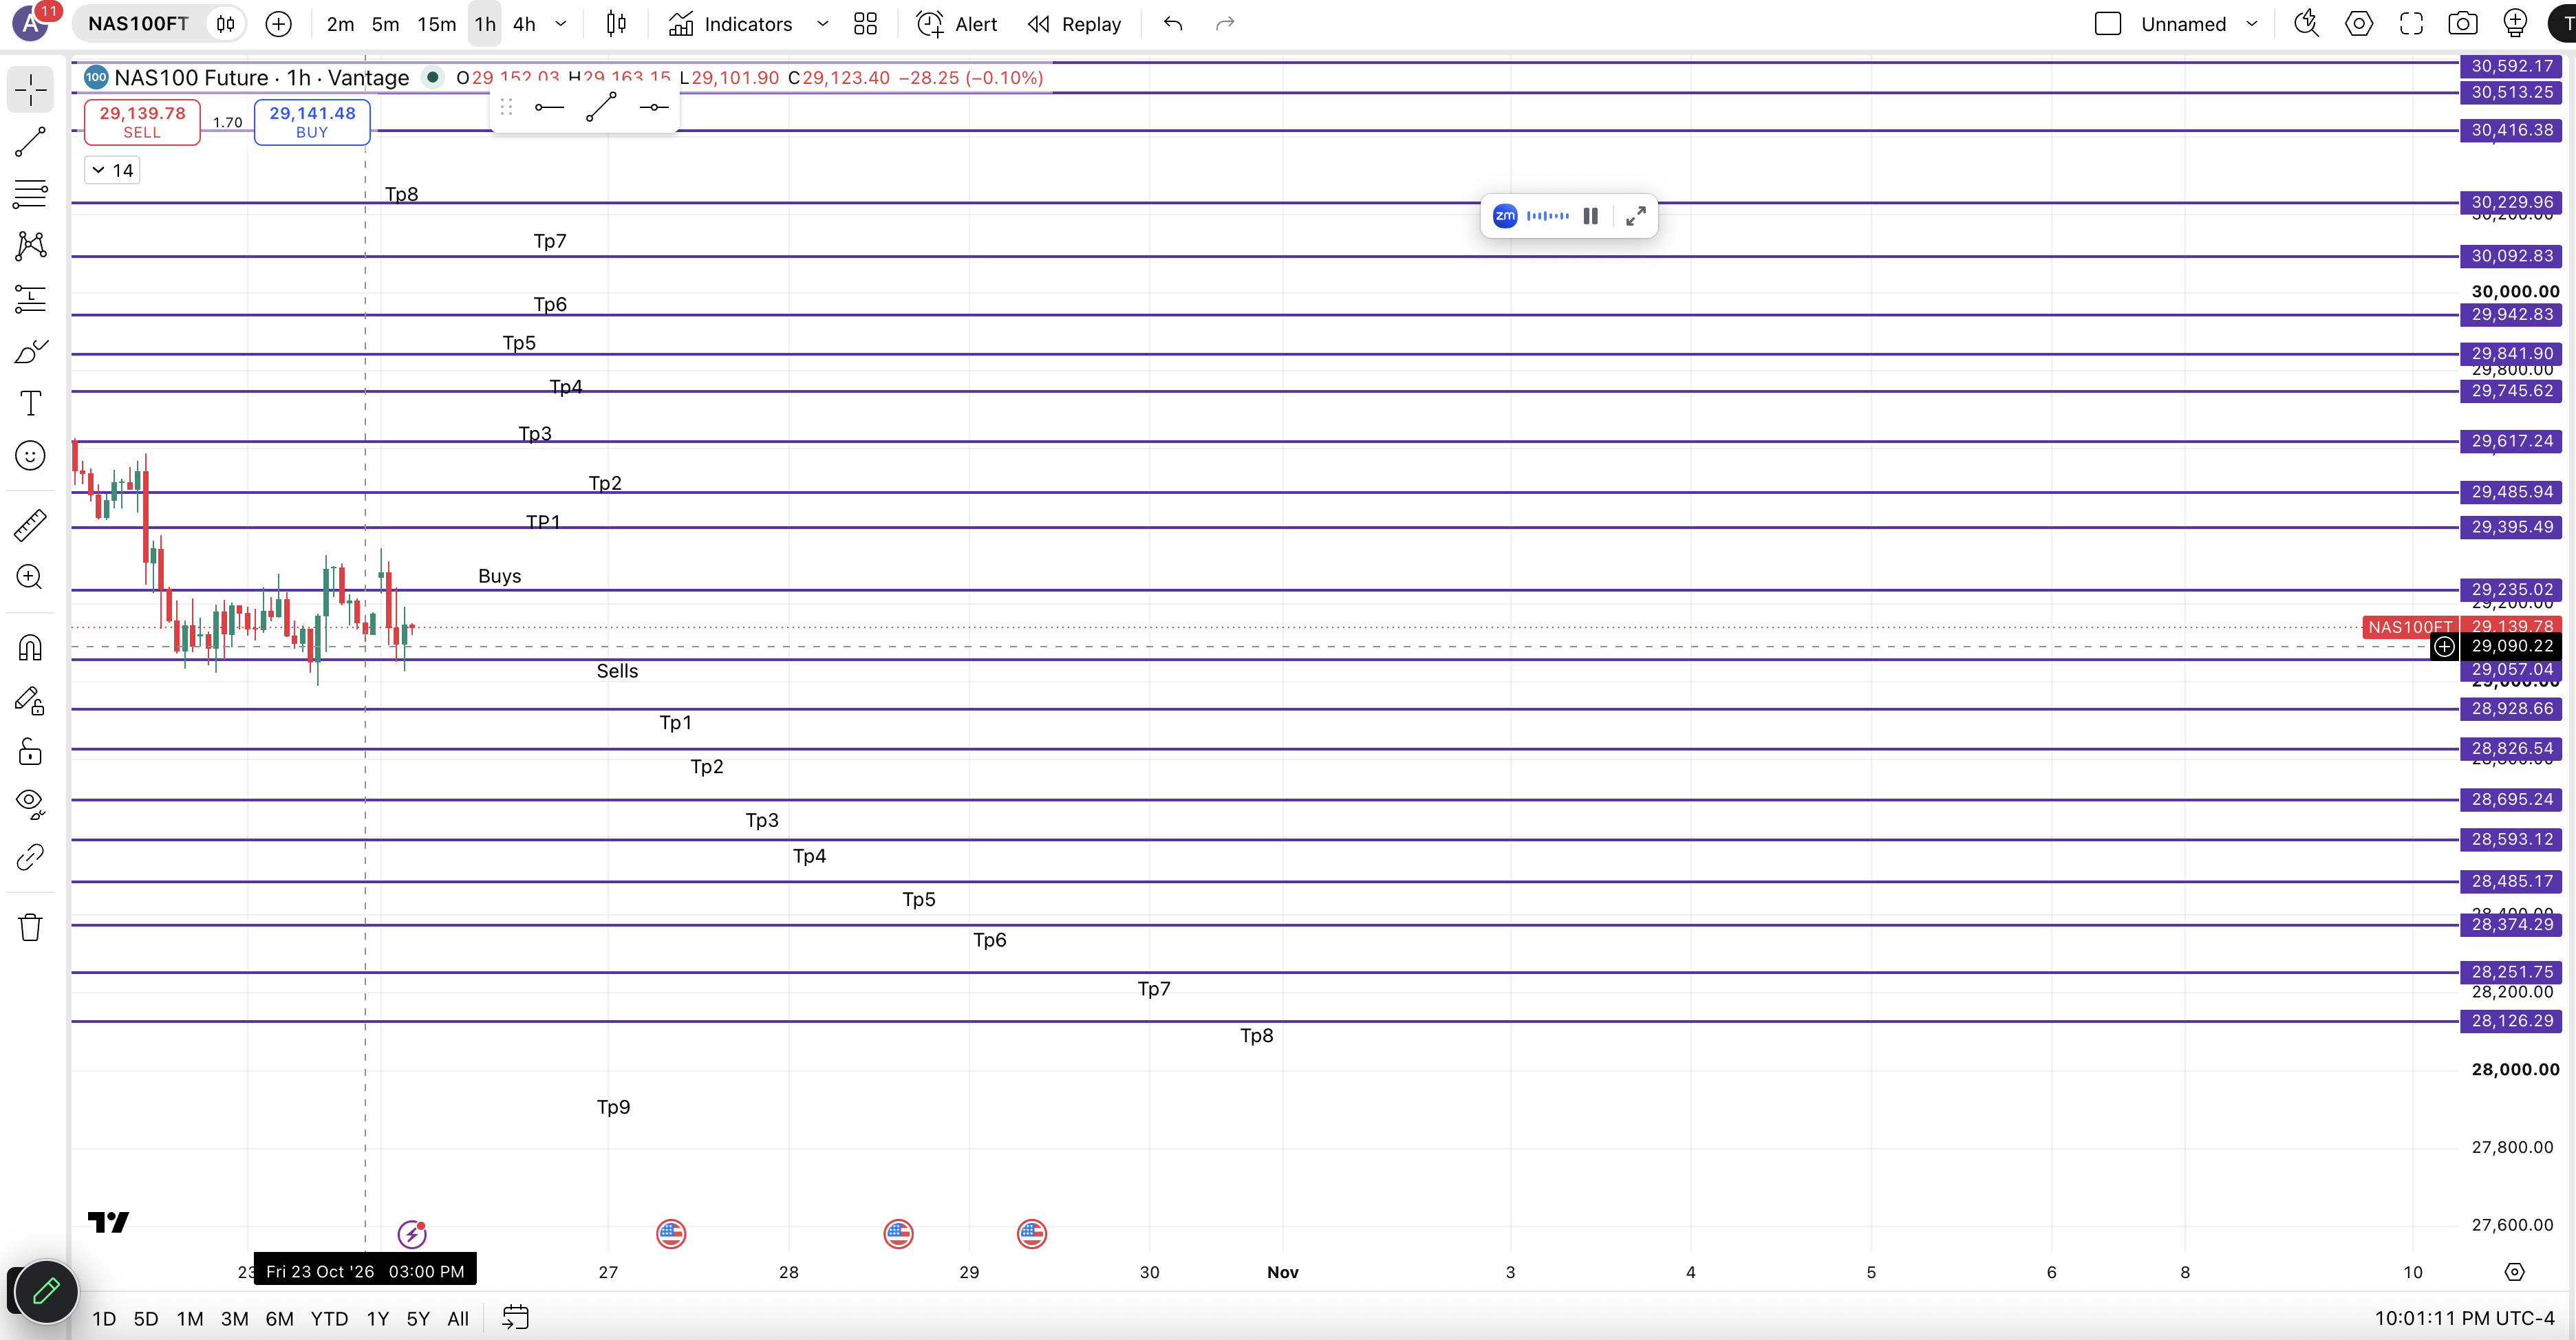Select the brush drawing tool
Screen dimensions: 2576x1340
tap(30, 351)
